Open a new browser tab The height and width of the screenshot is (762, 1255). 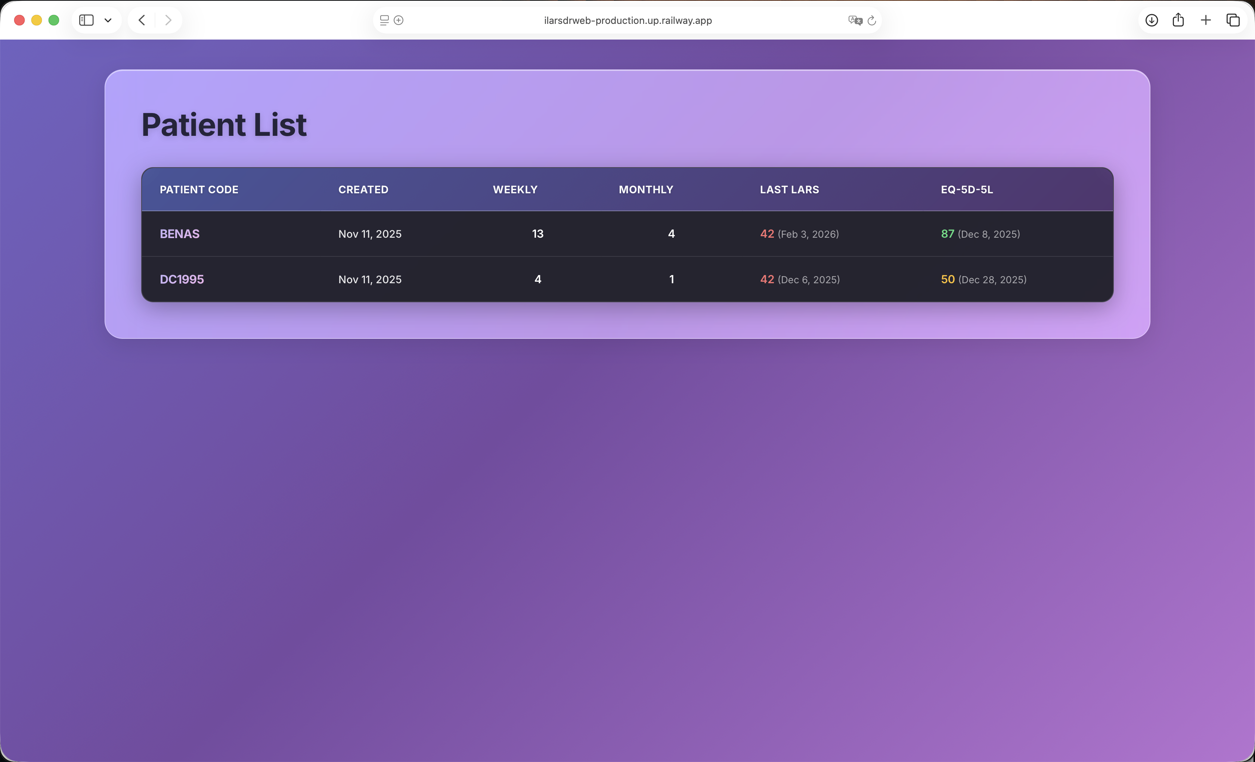click(1206, 21)
